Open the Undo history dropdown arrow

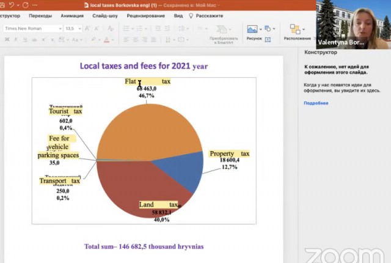coord(18,5)
